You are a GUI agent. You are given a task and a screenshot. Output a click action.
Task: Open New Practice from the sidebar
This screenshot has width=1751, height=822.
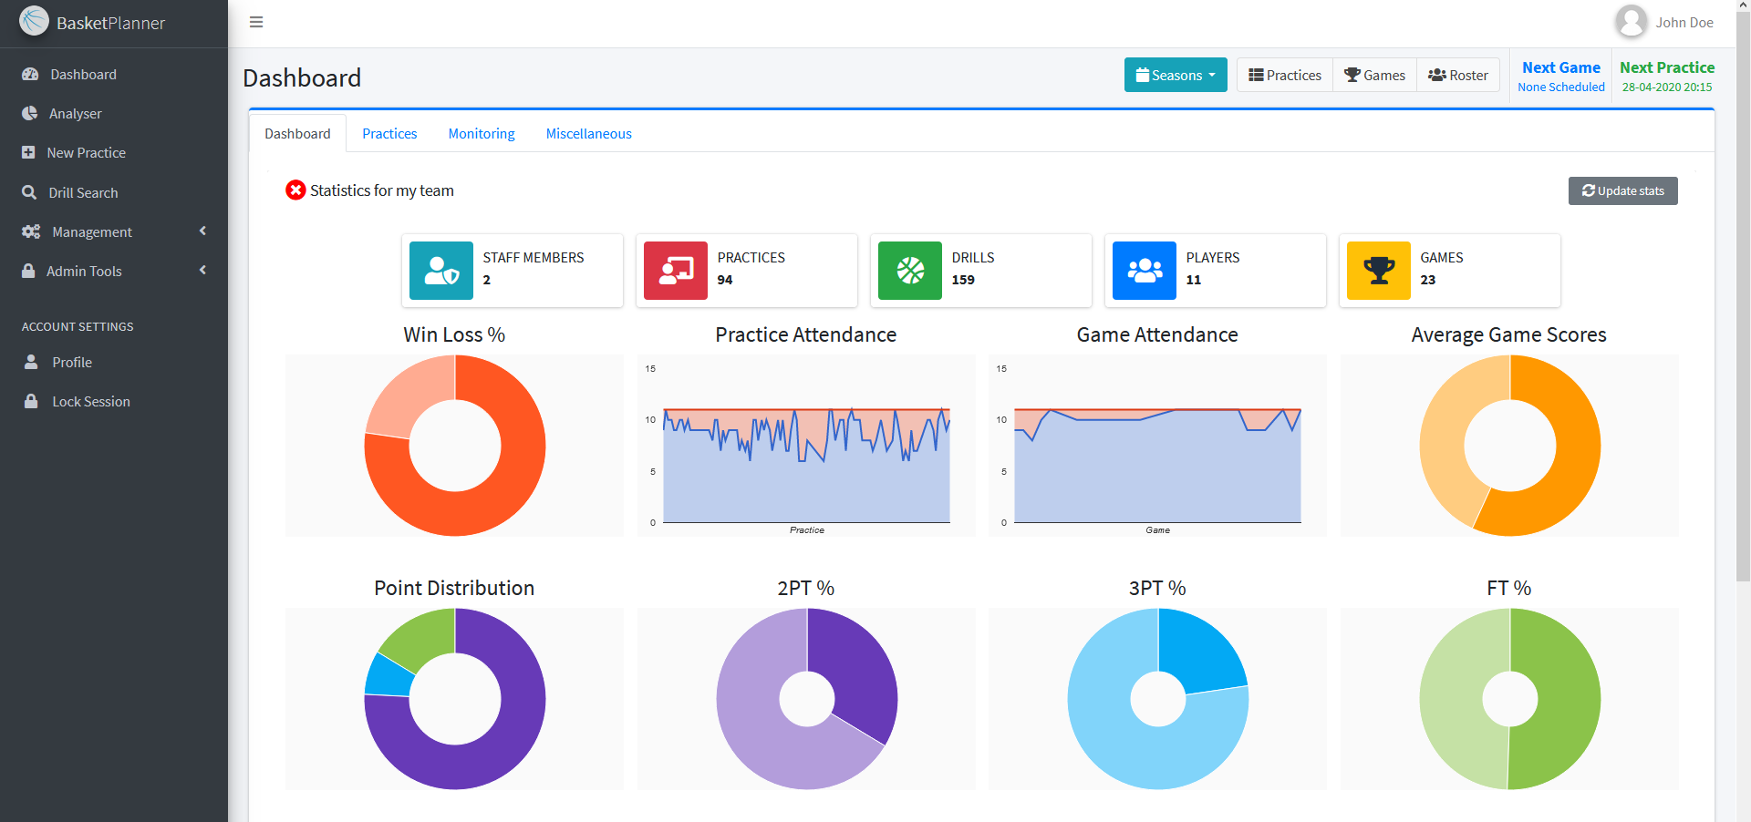tap(113, 153)
